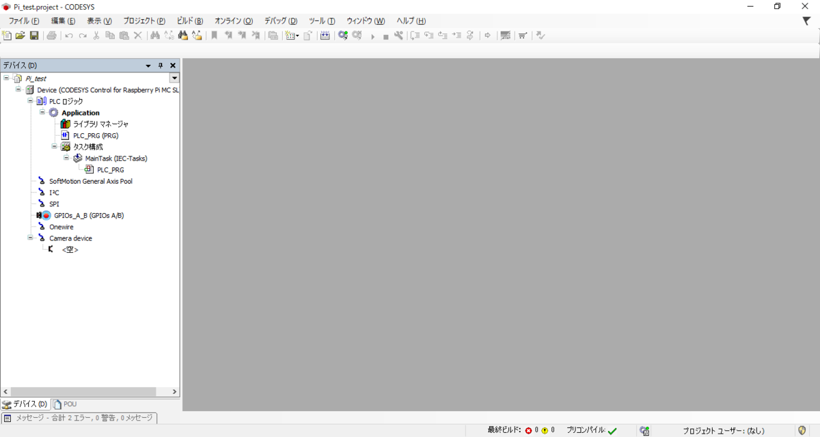820x437 pixels.
Task: Close the Devices panel with its X
Action: pos(173,66)
